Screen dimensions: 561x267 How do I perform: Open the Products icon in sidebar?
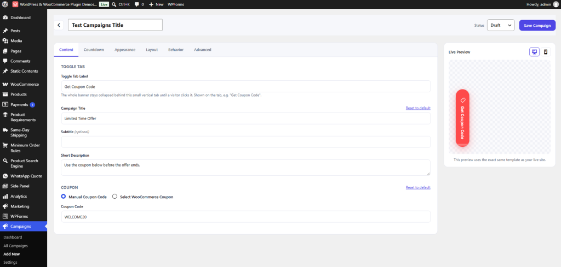pyautogui.click(x=5, y=94)
